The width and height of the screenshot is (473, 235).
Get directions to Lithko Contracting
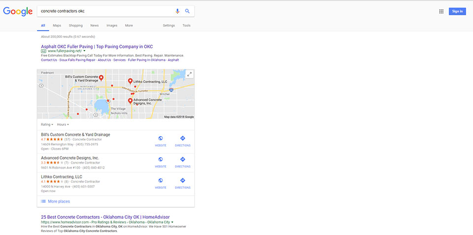click(x=182, y=183)
